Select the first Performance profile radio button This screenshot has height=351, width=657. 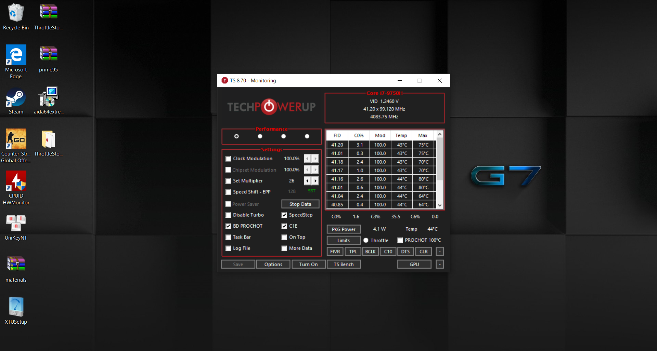coord(236,136)
